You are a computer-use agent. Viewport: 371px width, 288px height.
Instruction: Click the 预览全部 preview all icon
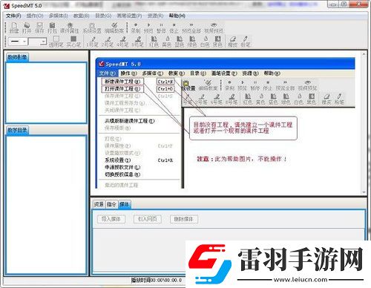(x=191, y=27)
